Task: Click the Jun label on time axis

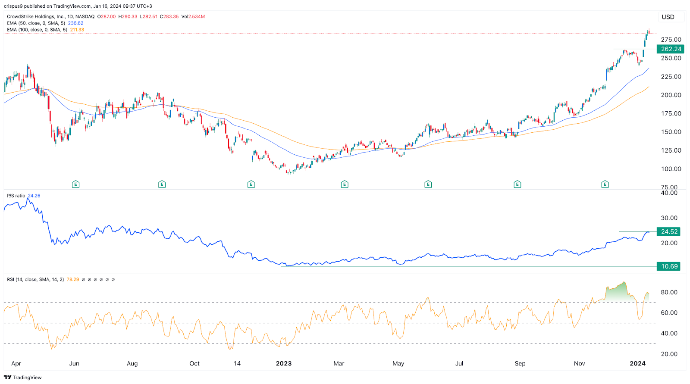Action: [74, 363]
